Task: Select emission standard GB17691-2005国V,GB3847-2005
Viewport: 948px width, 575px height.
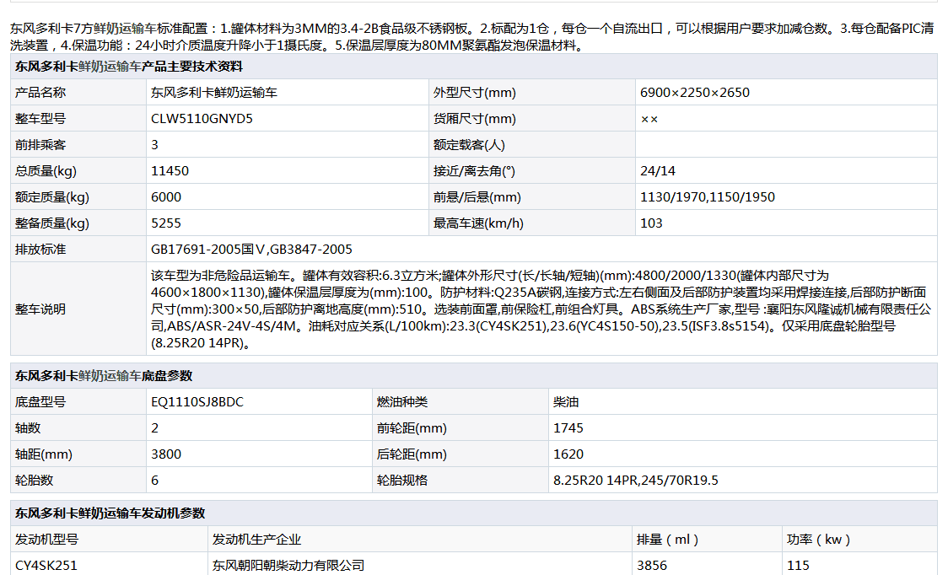Action: [251, 249]
